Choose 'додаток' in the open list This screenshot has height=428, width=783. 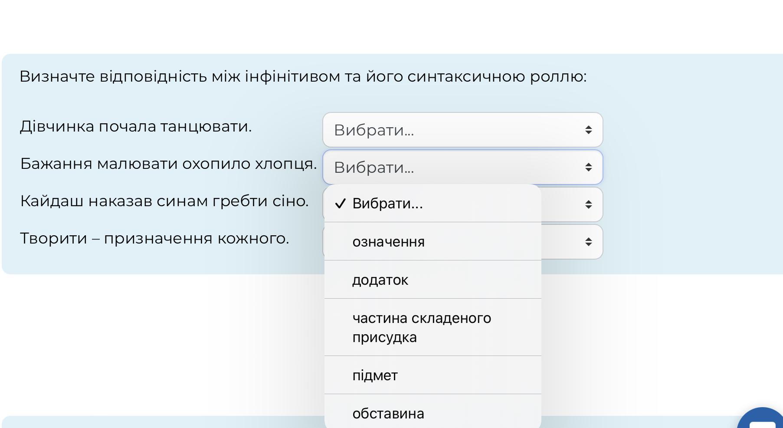pyautogui.click(x=380, y=280)
